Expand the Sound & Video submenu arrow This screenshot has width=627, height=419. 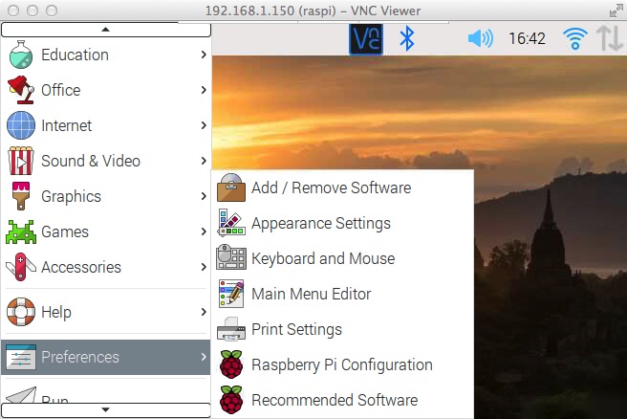(204, 161)
